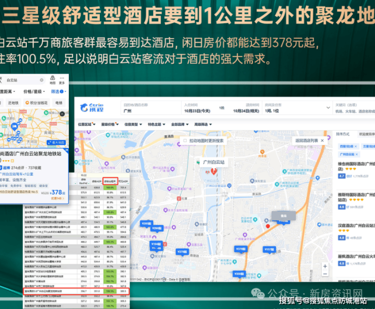Open 汉庭酒店(广州白云站) listing
This screenshot has height=309, width=375.
[356, 225]
